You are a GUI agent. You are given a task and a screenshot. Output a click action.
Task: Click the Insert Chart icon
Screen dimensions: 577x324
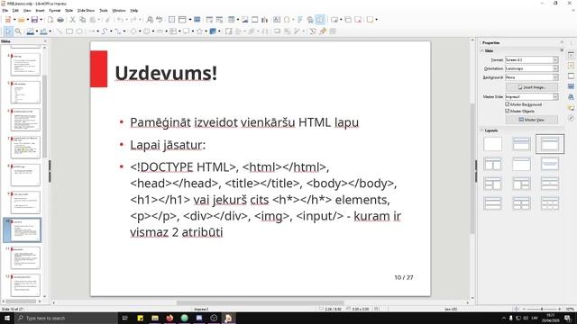[264, 20]
